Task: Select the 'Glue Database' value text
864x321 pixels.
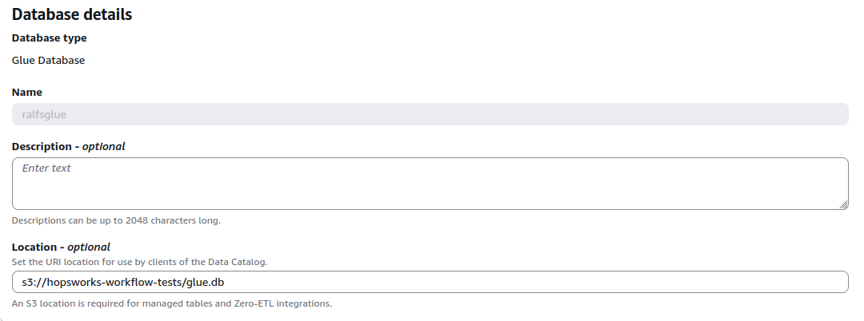Action: (49, 61)
